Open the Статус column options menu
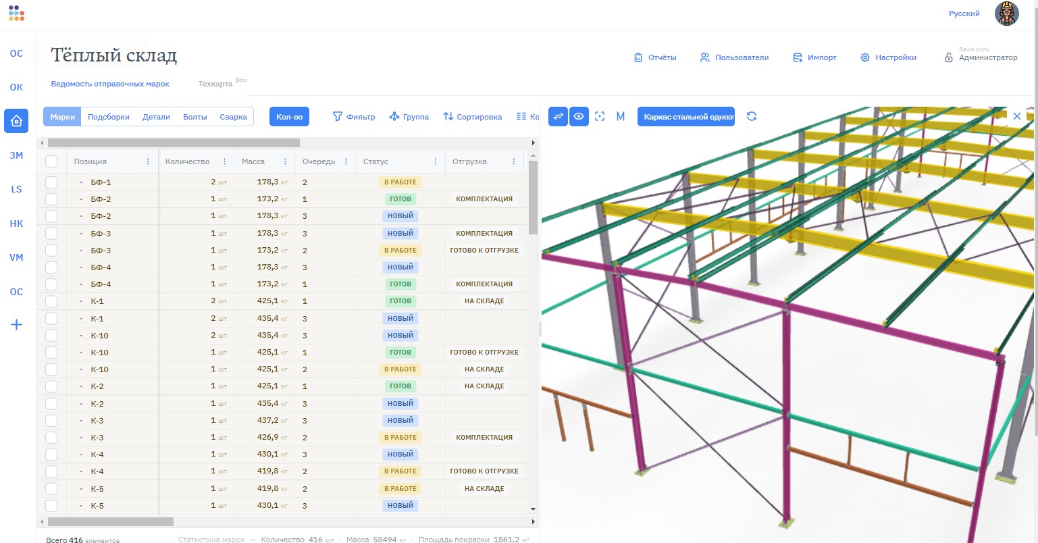Image resolution: width=1038 pixels, height=543 pixels. (435, 161)
